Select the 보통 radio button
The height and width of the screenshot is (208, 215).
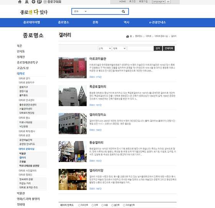point(103,205)
